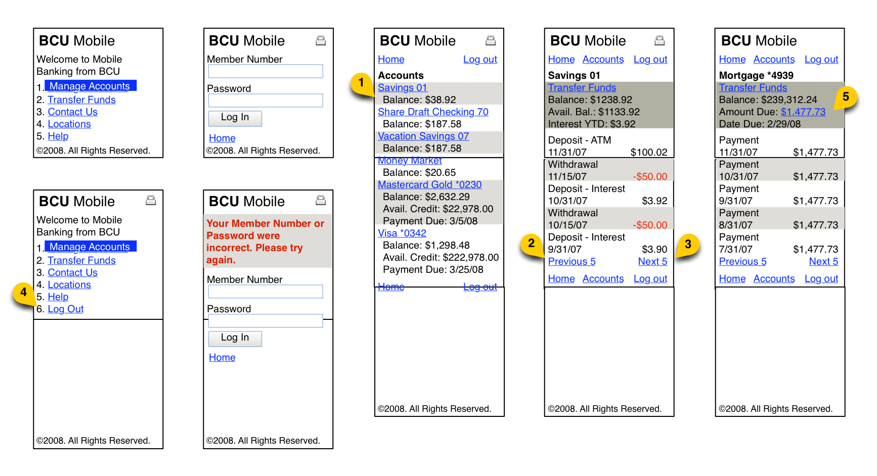Choose menu item 6, Log Out
Screen dimensions: 877x476
66,309
